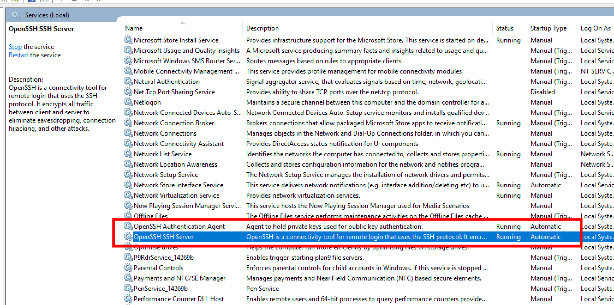Click the Description column header
614x305 pixels.
pos(262,28)
